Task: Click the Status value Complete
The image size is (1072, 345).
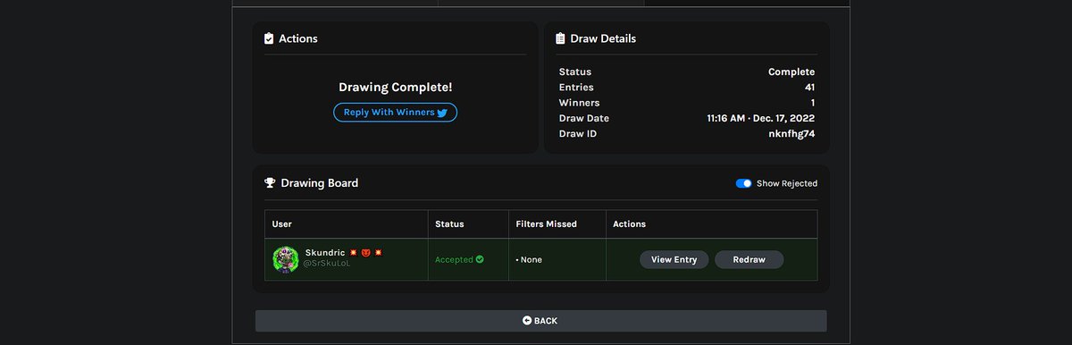Action: [x=791, y=72]
